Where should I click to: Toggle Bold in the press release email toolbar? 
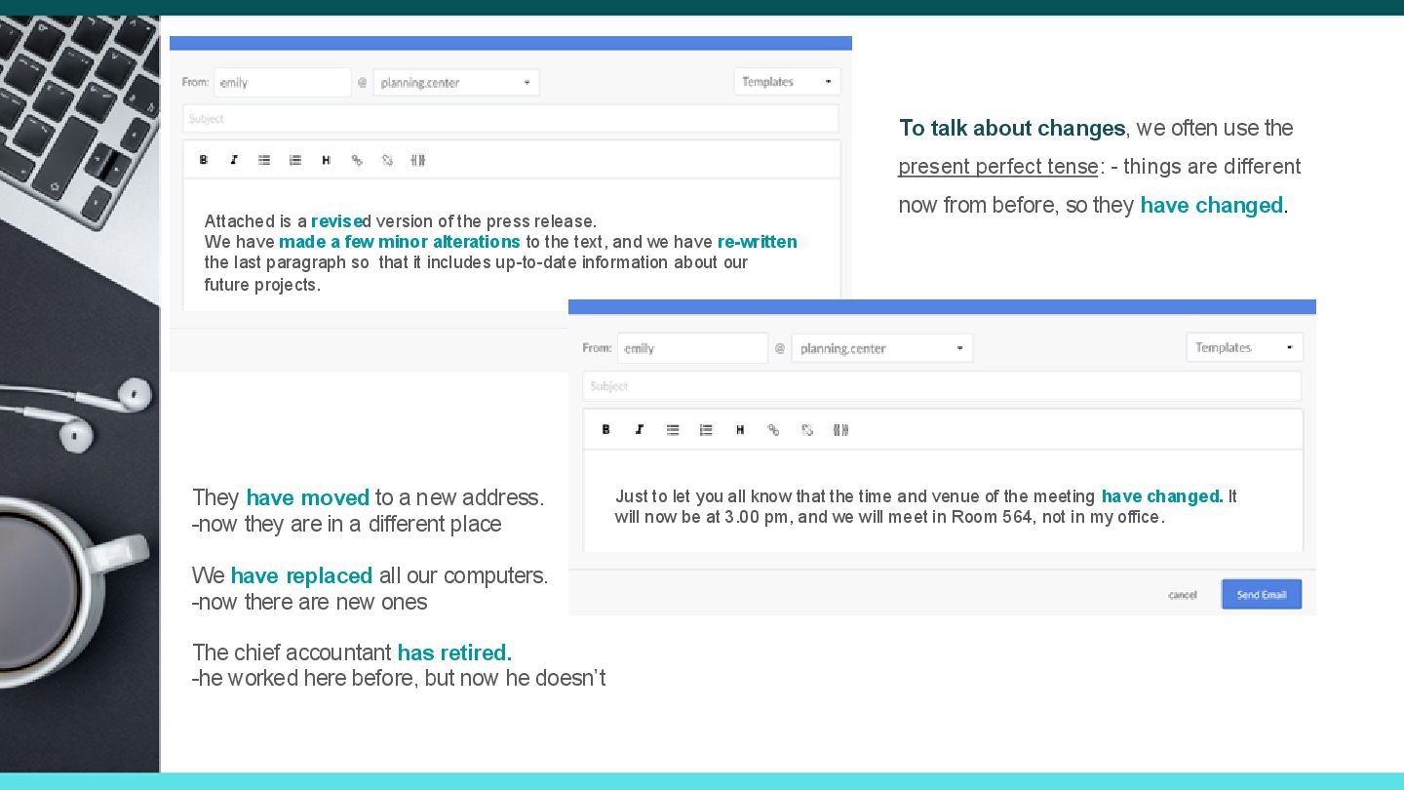point(203,160)
